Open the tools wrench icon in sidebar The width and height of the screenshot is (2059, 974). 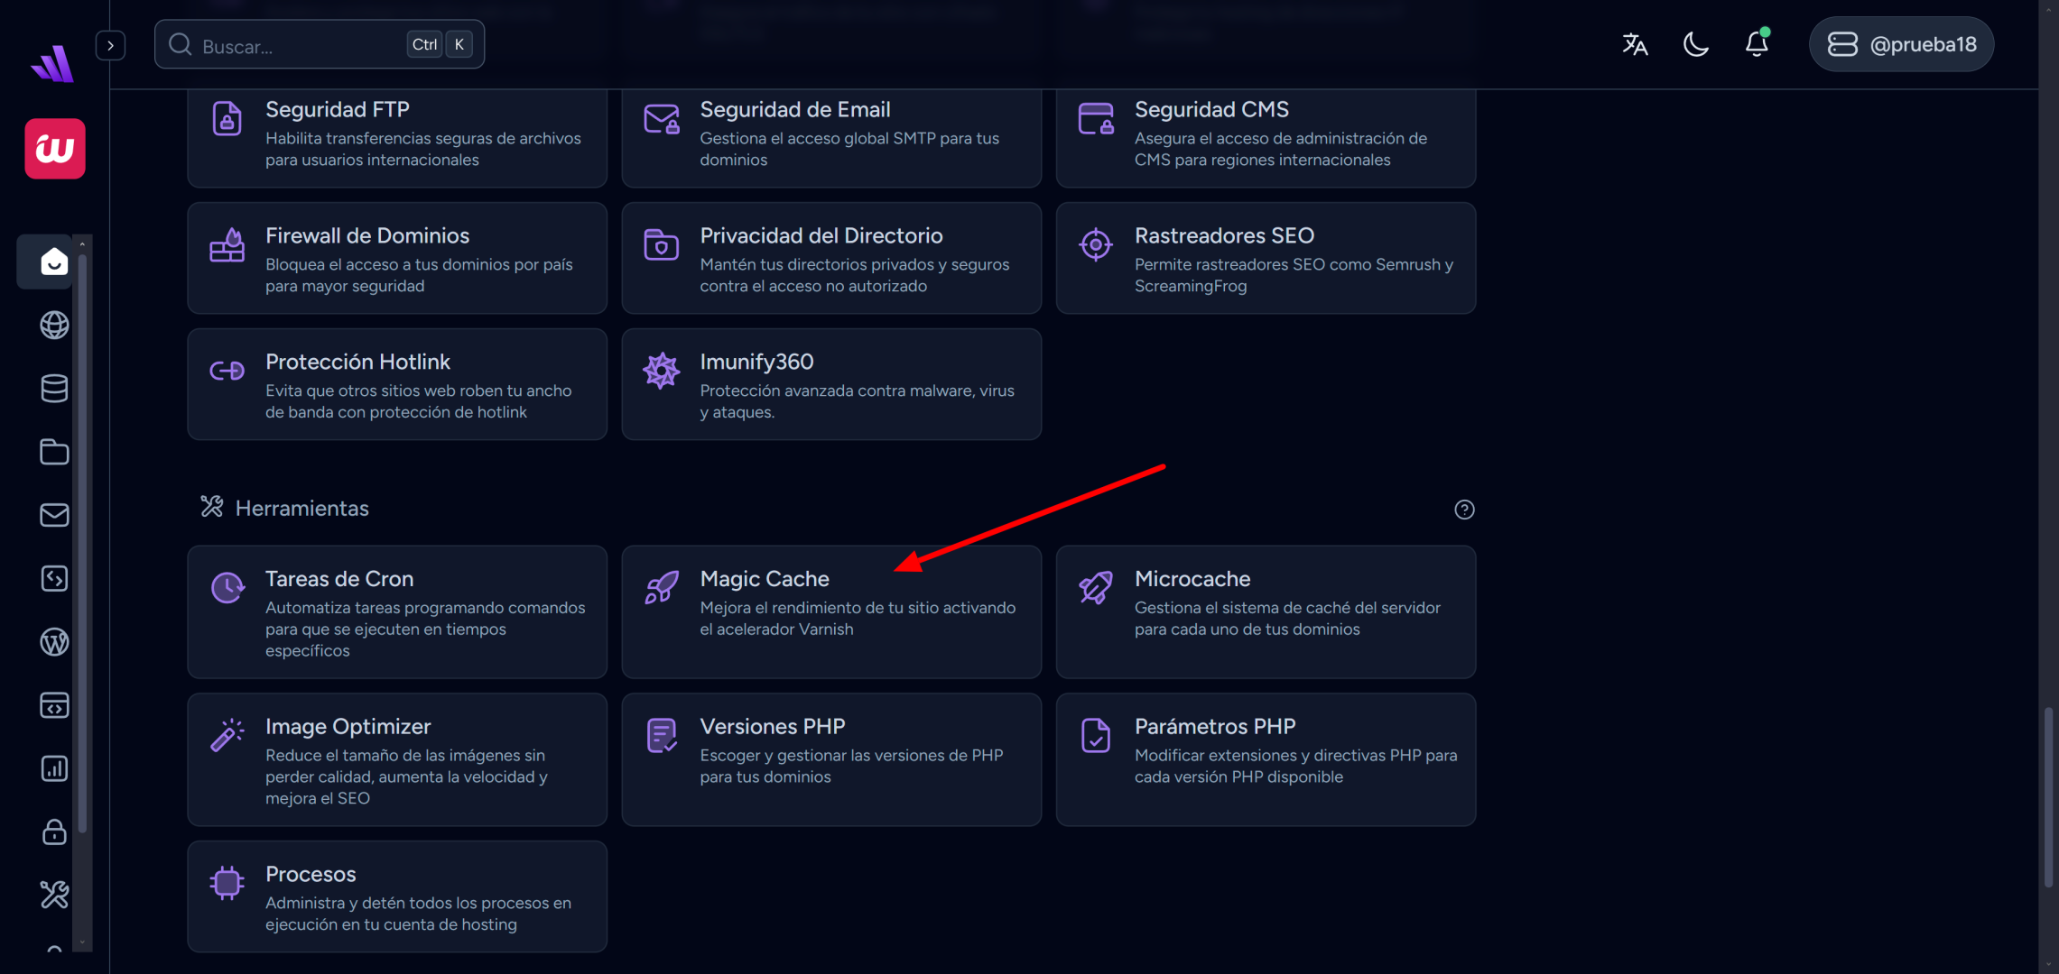click(x=54, y=895)
